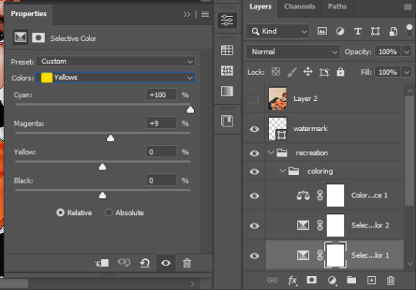Open the Properties panel menu
416x290 pixels.
205,15
